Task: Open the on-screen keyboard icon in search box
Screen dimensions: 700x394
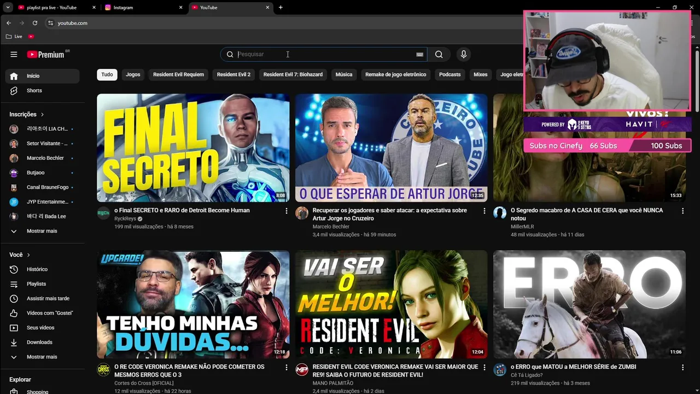Action: (x=419, y=54)
